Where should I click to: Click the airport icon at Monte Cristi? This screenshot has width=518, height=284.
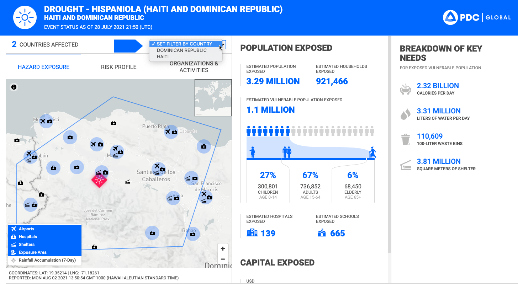pyautogui.click(x=43, y=121)
